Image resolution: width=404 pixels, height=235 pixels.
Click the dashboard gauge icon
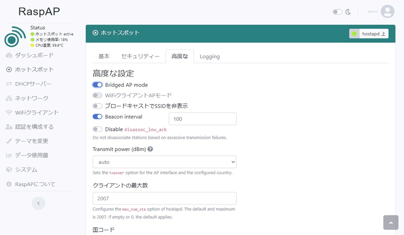tap(9, 55)
